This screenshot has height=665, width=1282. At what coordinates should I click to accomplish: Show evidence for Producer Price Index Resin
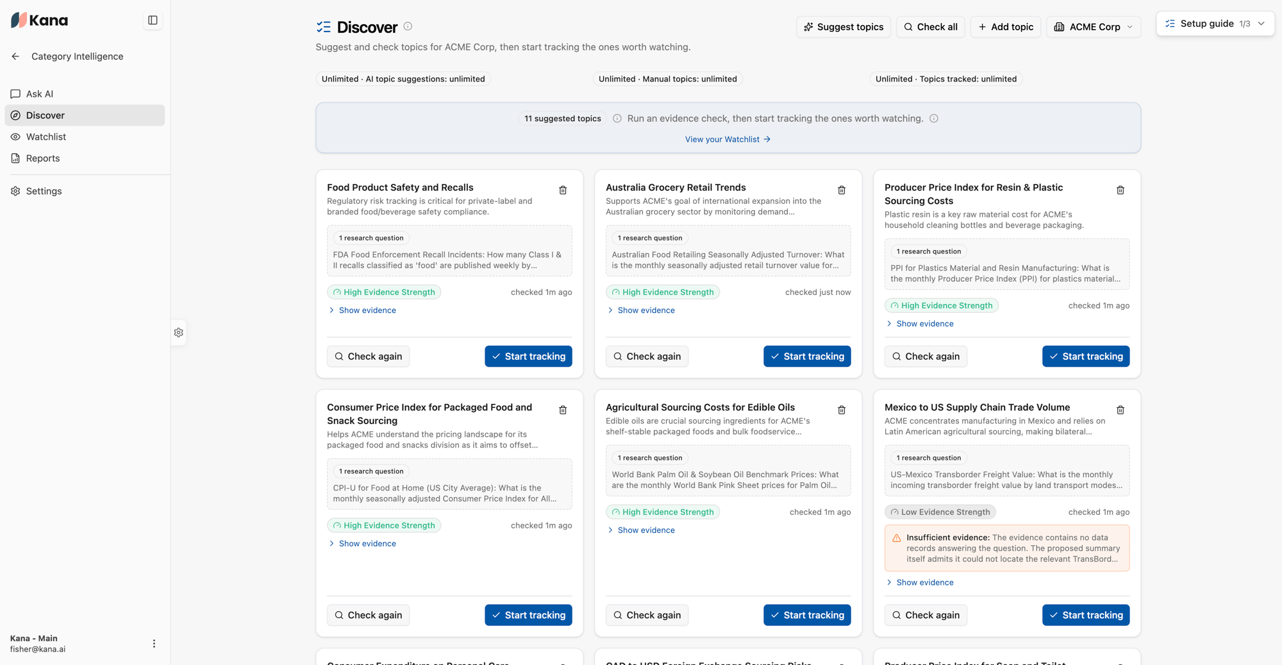pyautogui.click(x=920, y=324)
